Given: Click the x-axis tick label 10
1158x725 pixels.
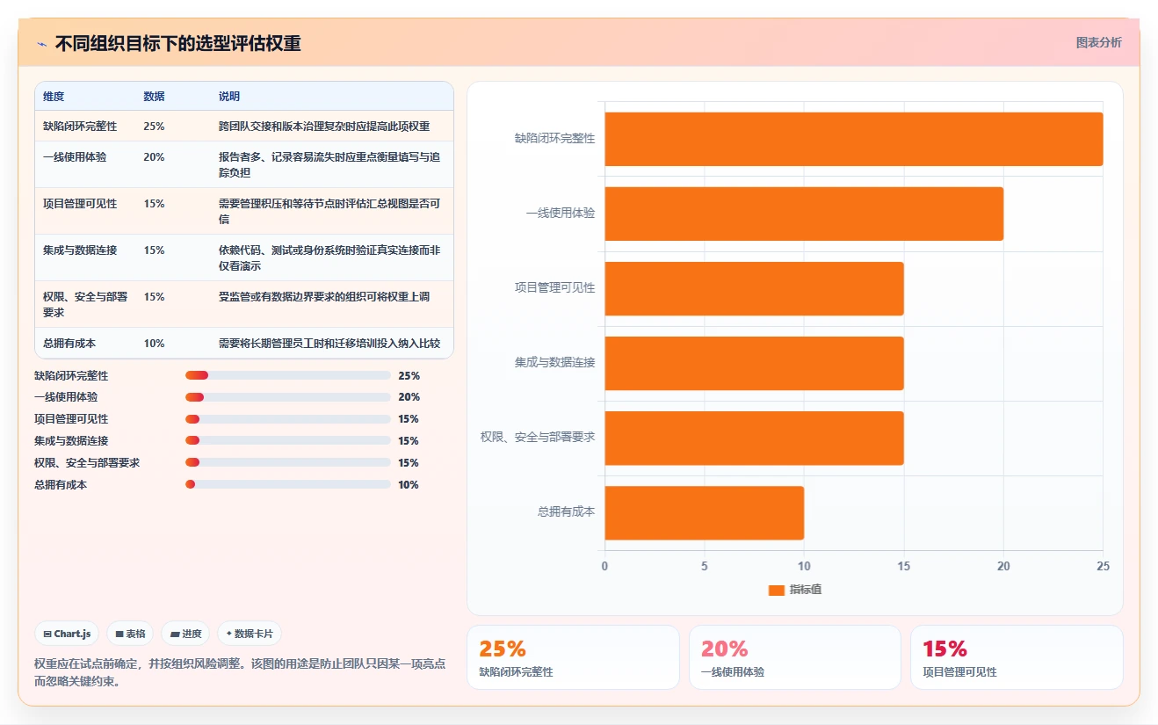Looking at the screenshot, I should (x=804, y=567).
